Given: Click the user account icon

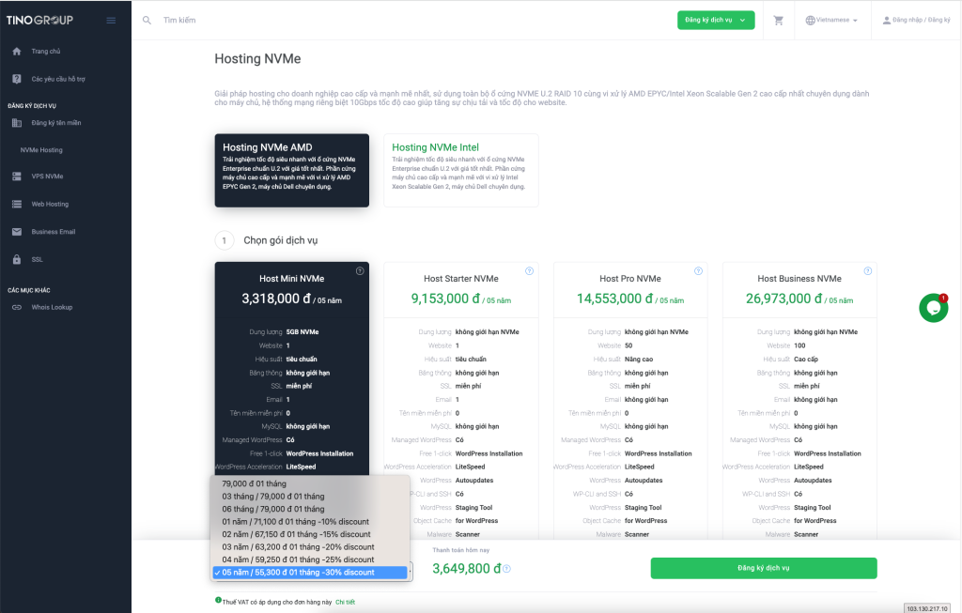Looking at the screenshot, I should [887, 21].
